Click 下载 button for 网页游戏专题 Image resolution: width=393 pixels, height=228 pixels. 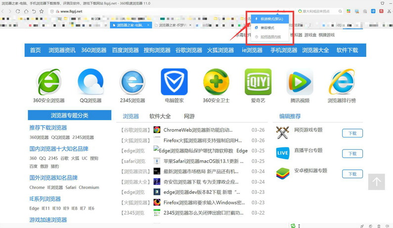(x=352, y=133)
